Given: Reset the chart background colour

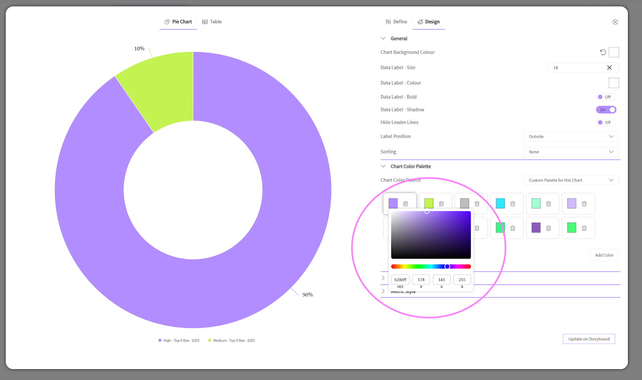Looking at the screenshot, I should tap(603, 52).
